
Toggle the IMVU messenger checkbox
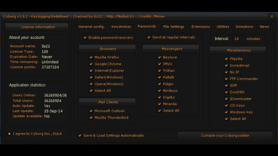pos(159,64)
